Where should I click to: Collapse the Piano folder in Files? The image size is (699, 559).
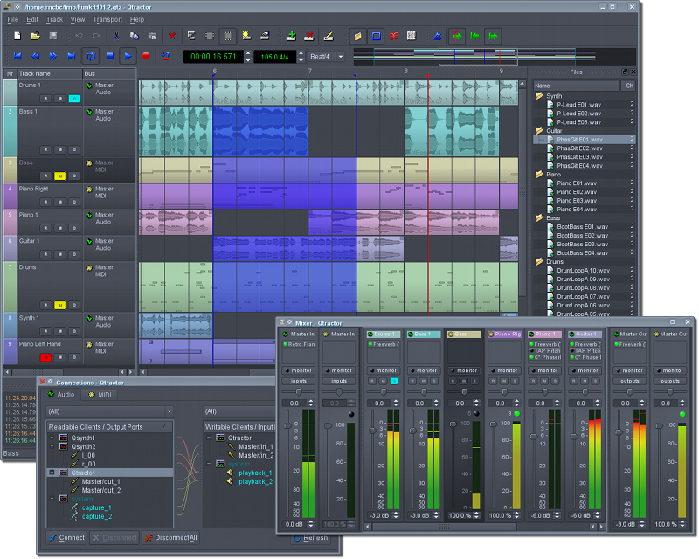(x=539, y=175)
